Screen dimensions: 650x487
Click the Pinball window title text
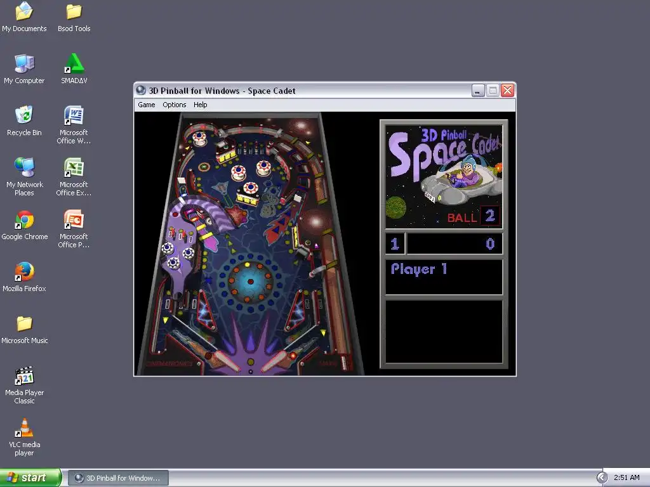222,91
